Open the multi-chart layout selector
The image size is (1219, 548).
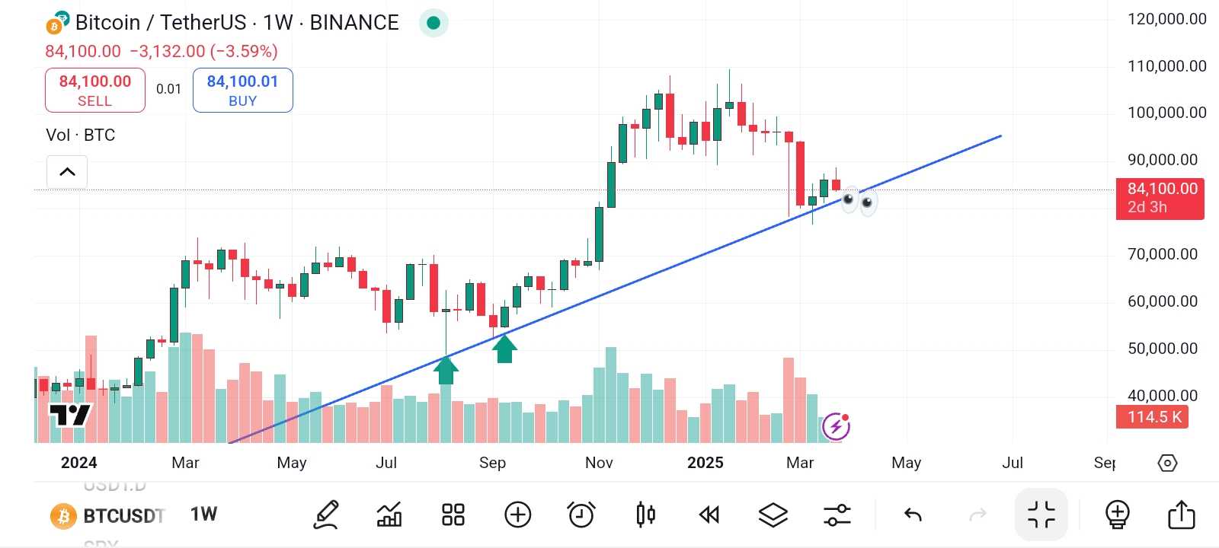click(453, 514)
